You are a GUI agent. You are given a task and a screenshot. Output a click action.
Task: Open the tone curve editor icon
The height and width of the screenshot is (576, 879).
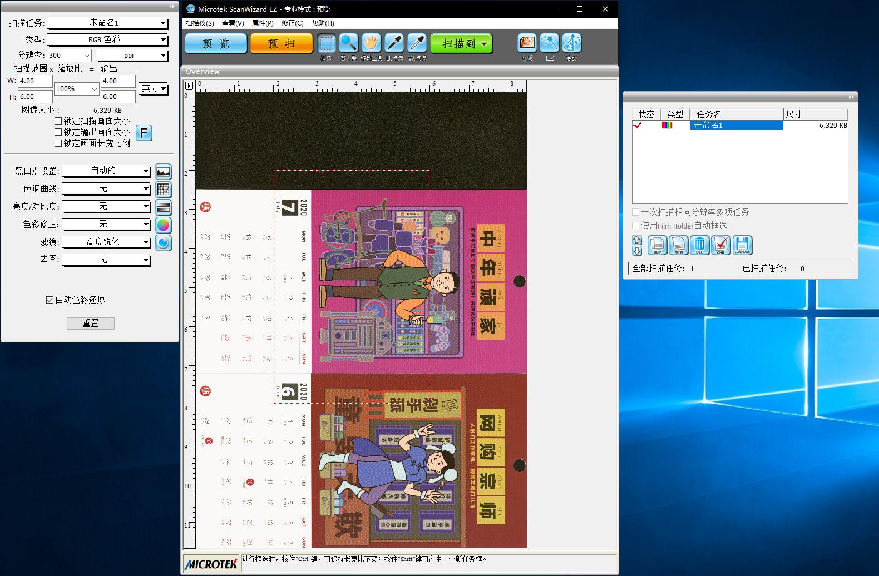pyautogui.click(x=163, y=190)
